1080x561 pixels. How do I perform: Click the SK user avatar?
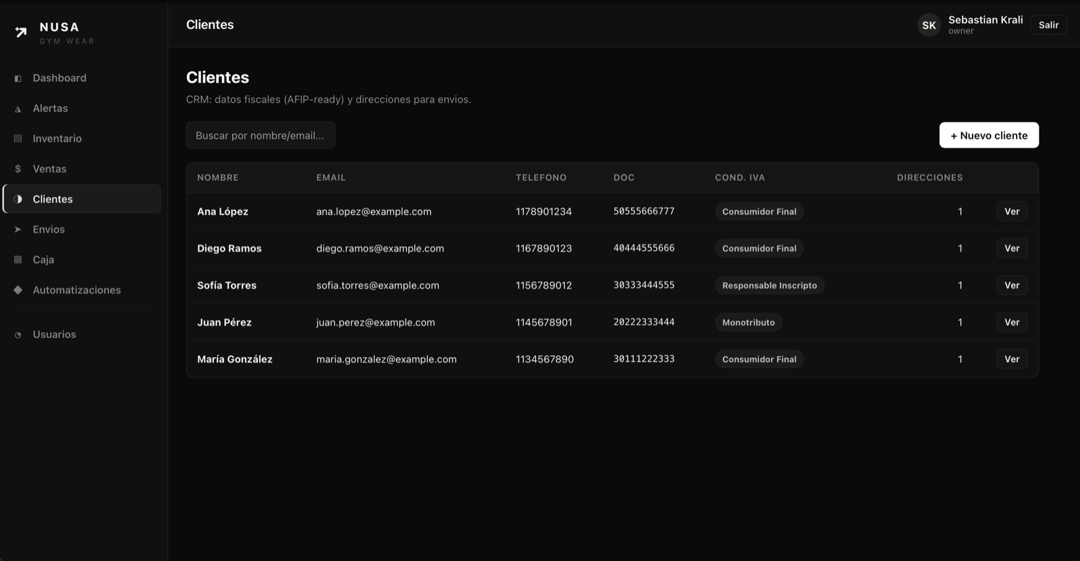(929, 25)
